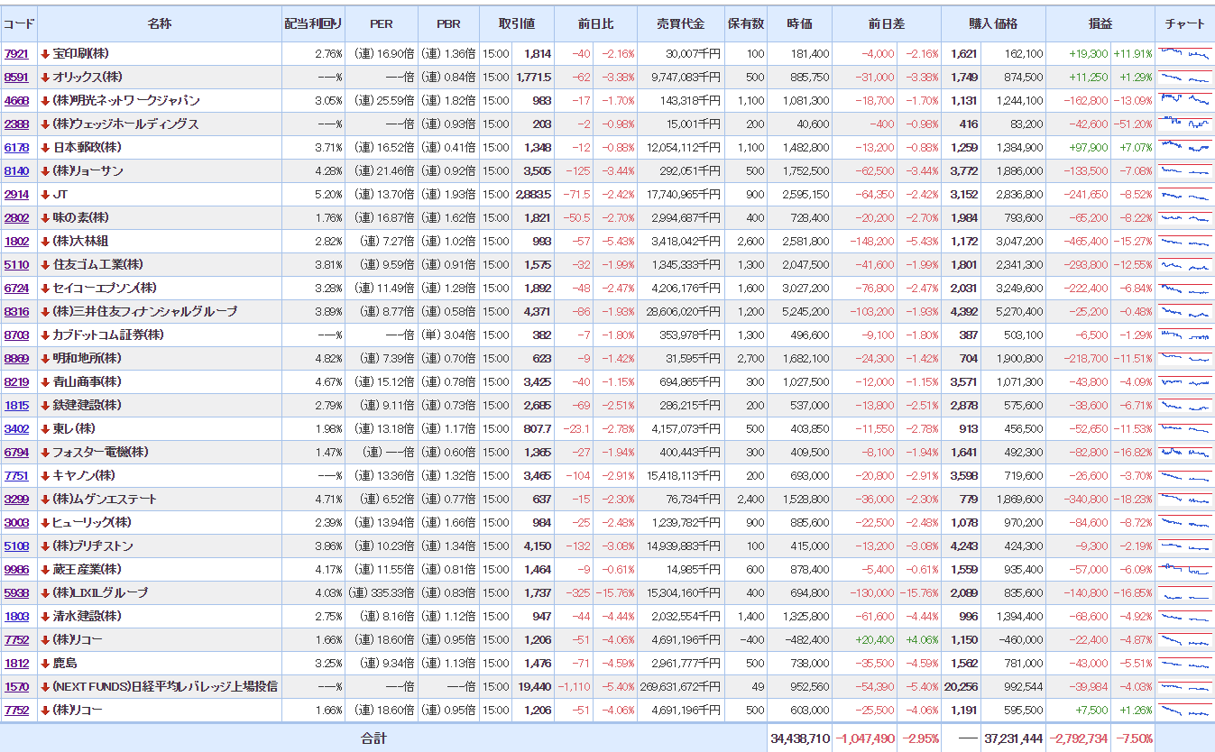Click the PBR column header
This screenshot has height=752, width=1215.
pos(448,23)
